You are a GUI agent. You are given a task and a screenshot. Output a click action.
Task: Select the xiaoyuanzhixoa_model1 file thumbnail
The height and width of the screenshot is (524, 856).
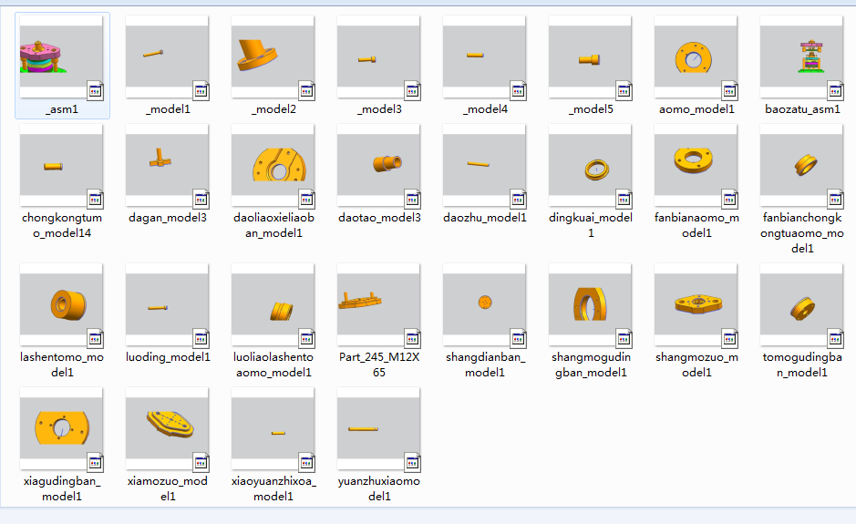coord(273,429)
